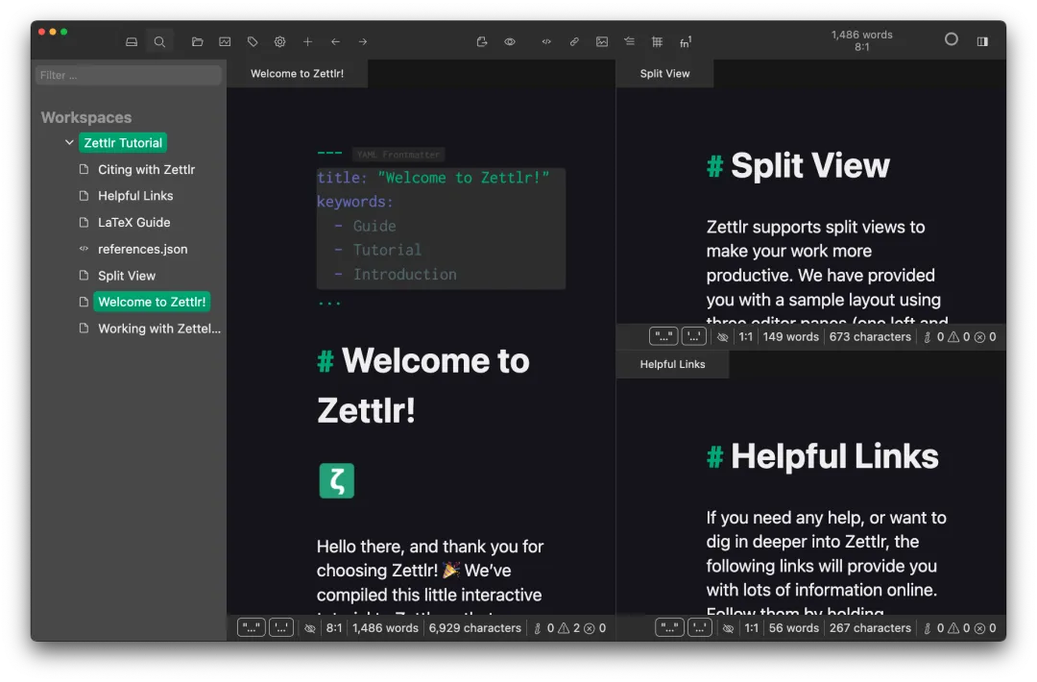Open references.json file
The image size is (1037, 682).
(143, 250)
